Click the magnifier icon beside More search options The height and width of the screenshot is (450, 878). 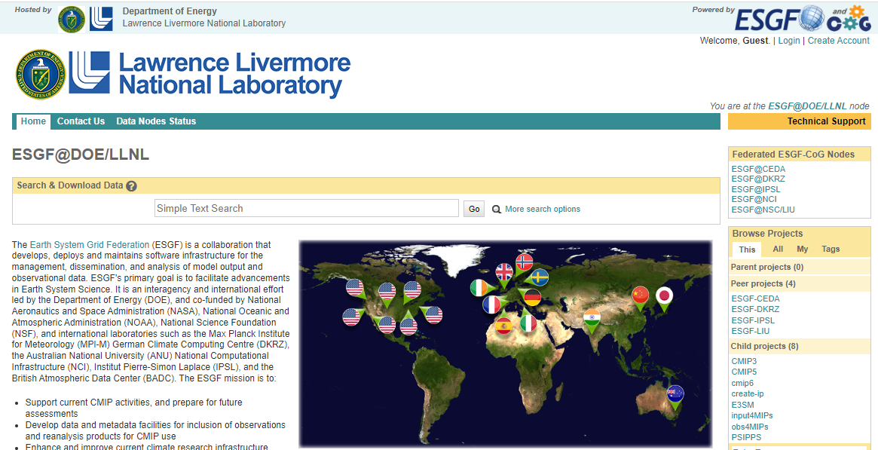(496, 210)
